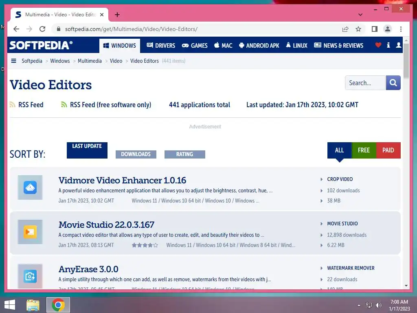Click the scrollbar down arrow
Viewport: 417px width, 313px height.
pos(406,286)
